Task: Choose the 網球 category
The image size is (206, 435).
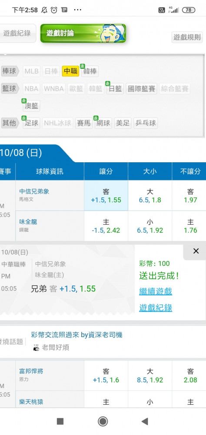Action: [x=103, y=123]
